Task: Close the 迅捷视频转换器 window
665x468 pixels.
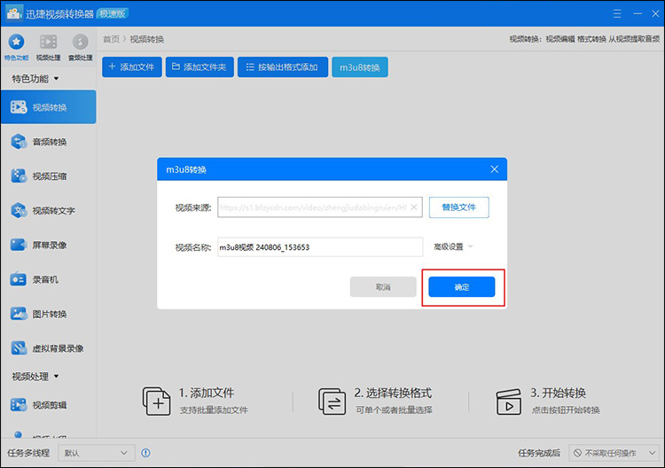Action: click(x=655, y=13)
